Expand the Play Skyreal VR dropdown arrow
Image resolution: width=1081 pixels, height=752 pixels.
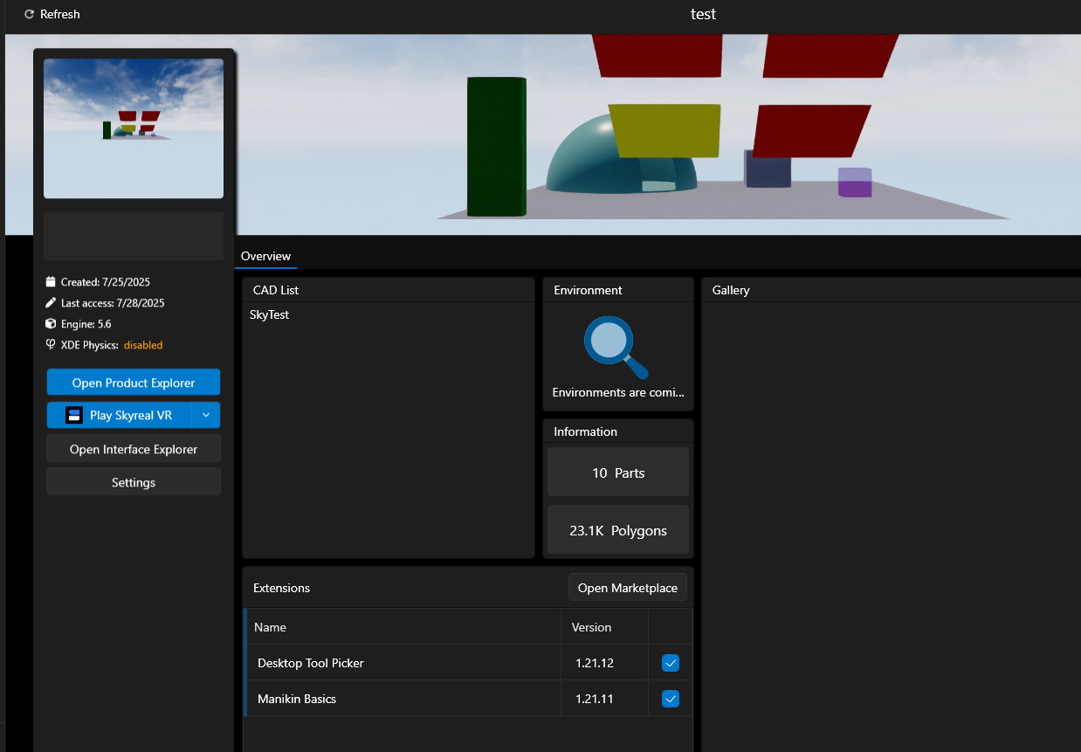point(206,415)
